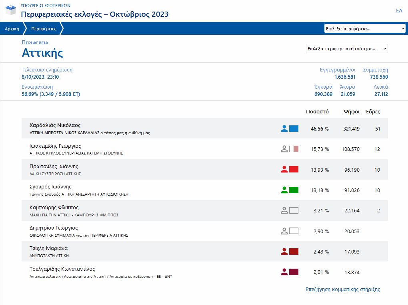Click the dark red person icon for Τσίχλη
The height and width of the screenshot is (305, 408).
point(284,252)
